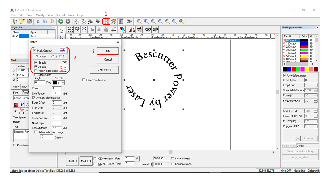
Task: Redo using the gray forward arrow
Action: tap(68, 21)
